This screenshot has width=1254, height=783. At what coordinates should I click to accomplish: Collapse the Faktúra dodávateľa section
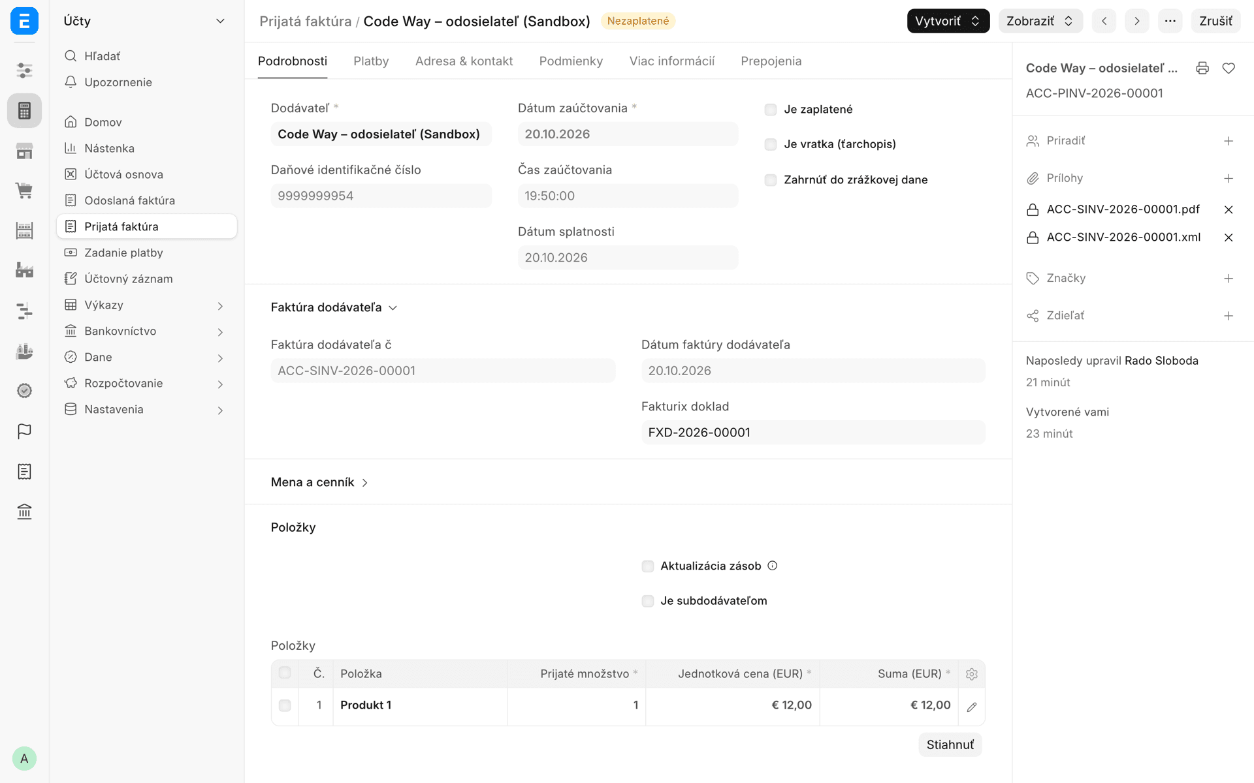334,307
